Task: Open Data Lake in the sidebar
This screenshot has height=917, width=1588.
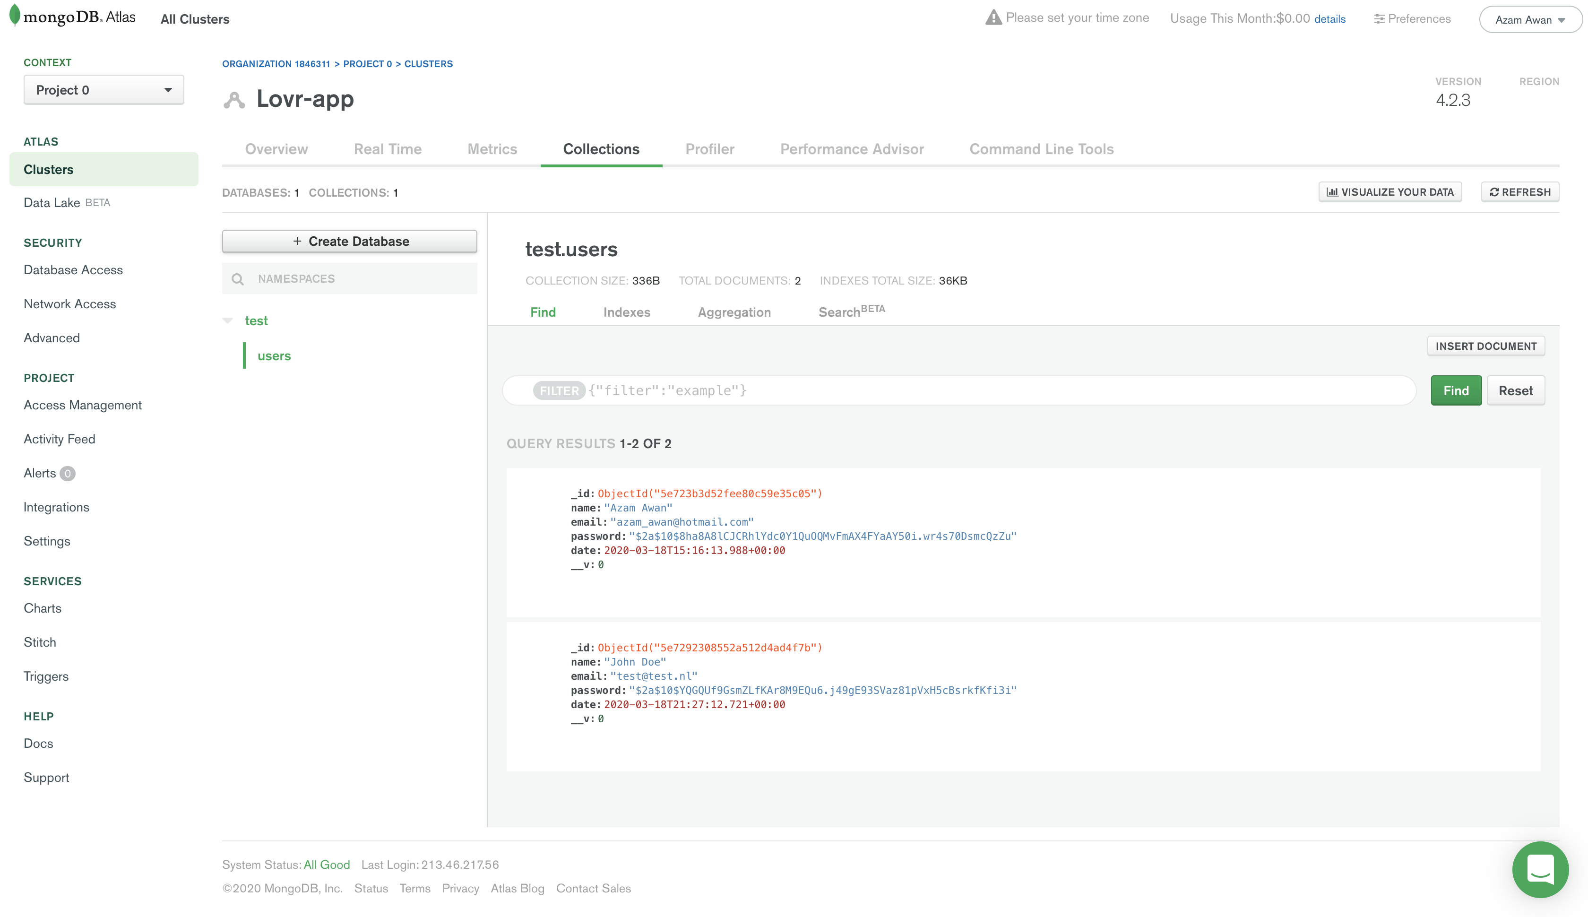Action: [66, 203]
